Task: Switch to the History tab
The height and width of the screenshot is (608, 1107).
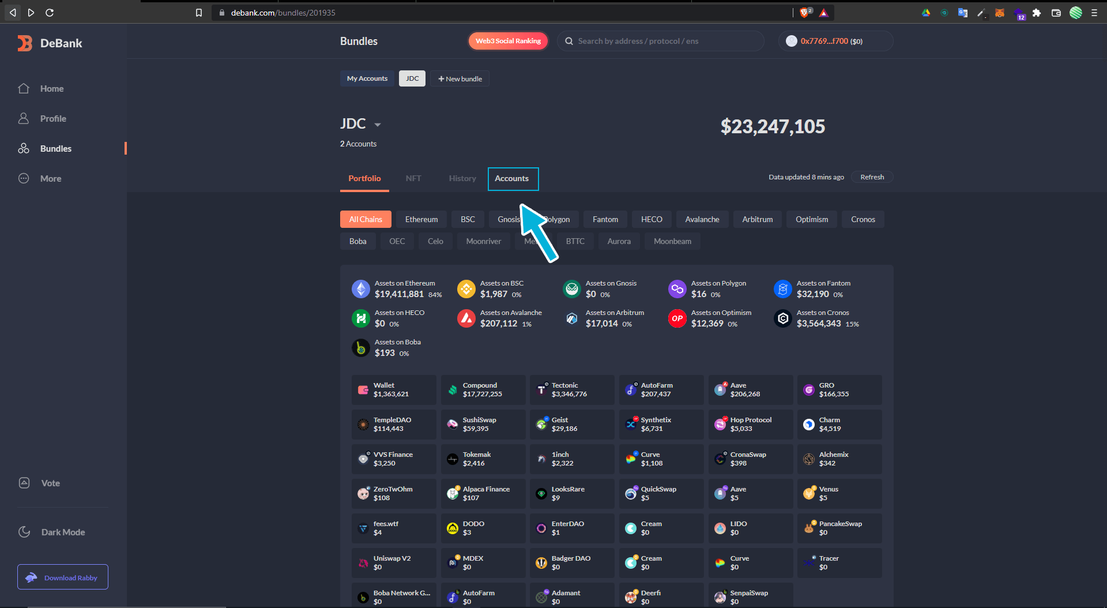Action: coord(462,178)
